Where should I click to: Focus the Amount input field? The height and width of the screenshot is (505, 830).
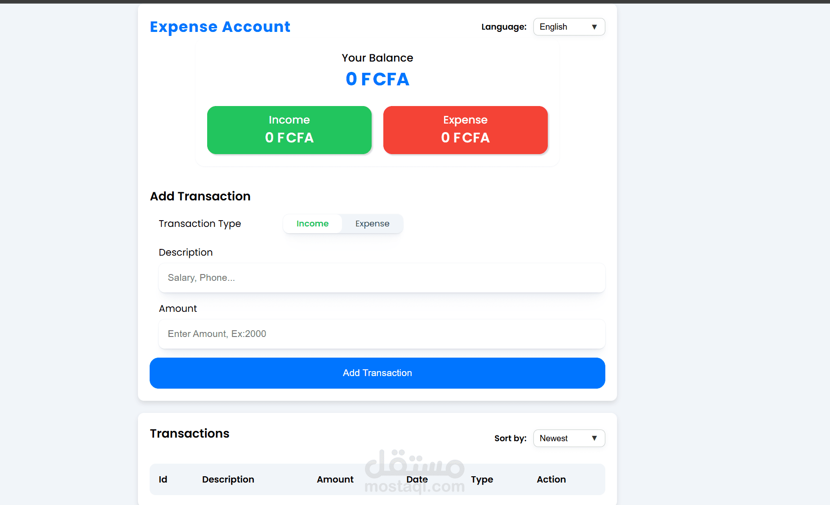click(x=382, y=334)
